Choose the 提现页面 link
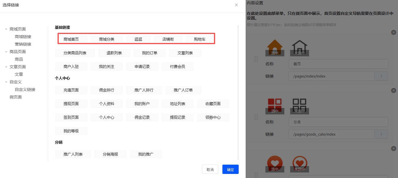Image resolution: width=398 pixels, height=178 pixels. point(71,104)
